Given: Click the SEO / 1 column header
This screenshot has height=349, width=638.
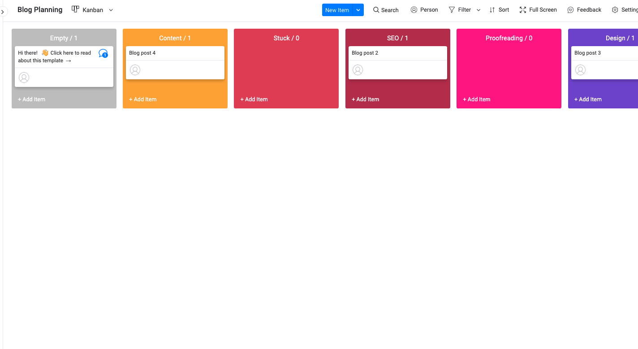Looking at the screenshot, I should point(397,38).
